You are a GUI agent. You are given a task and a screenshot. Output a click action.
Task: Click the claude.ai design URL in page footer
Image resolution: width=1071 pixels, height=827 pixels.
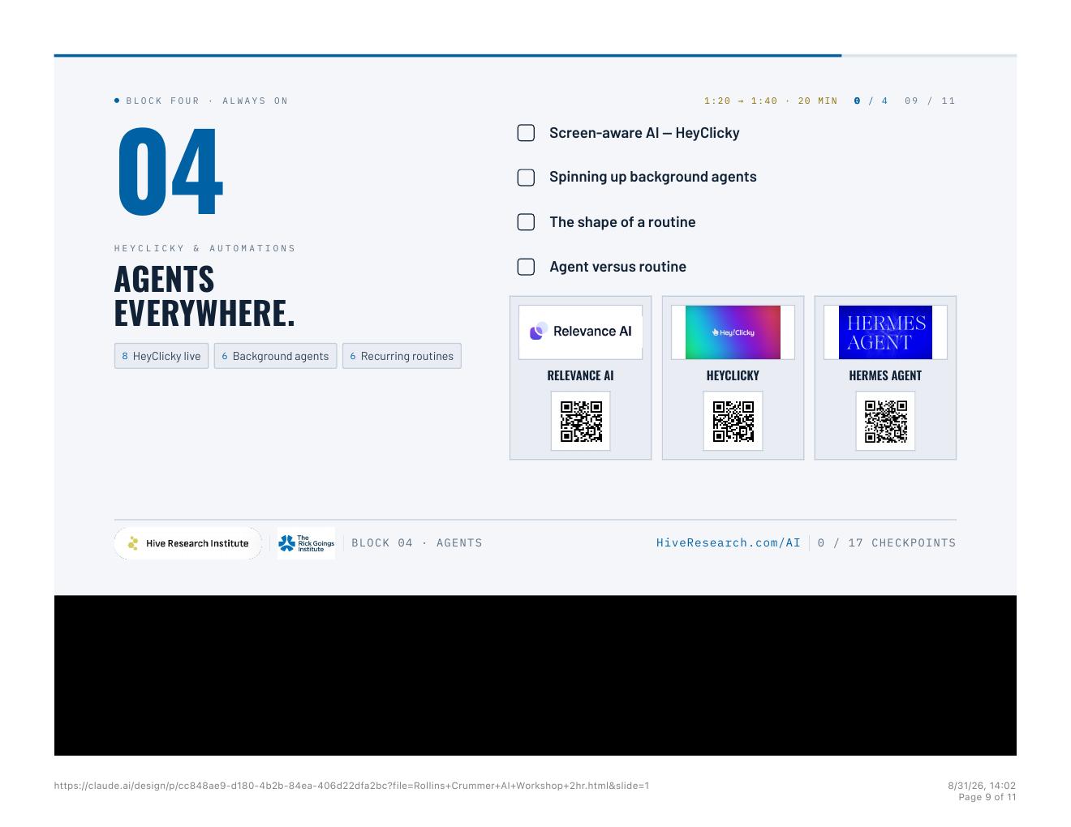tap(351, 786)
